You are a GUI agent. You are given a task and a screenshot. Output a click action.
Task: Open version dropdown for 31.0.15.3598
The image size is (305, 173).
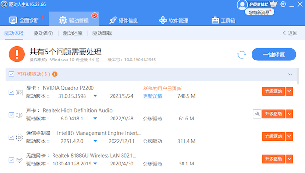pyautogui.click(x=95, y=96)
